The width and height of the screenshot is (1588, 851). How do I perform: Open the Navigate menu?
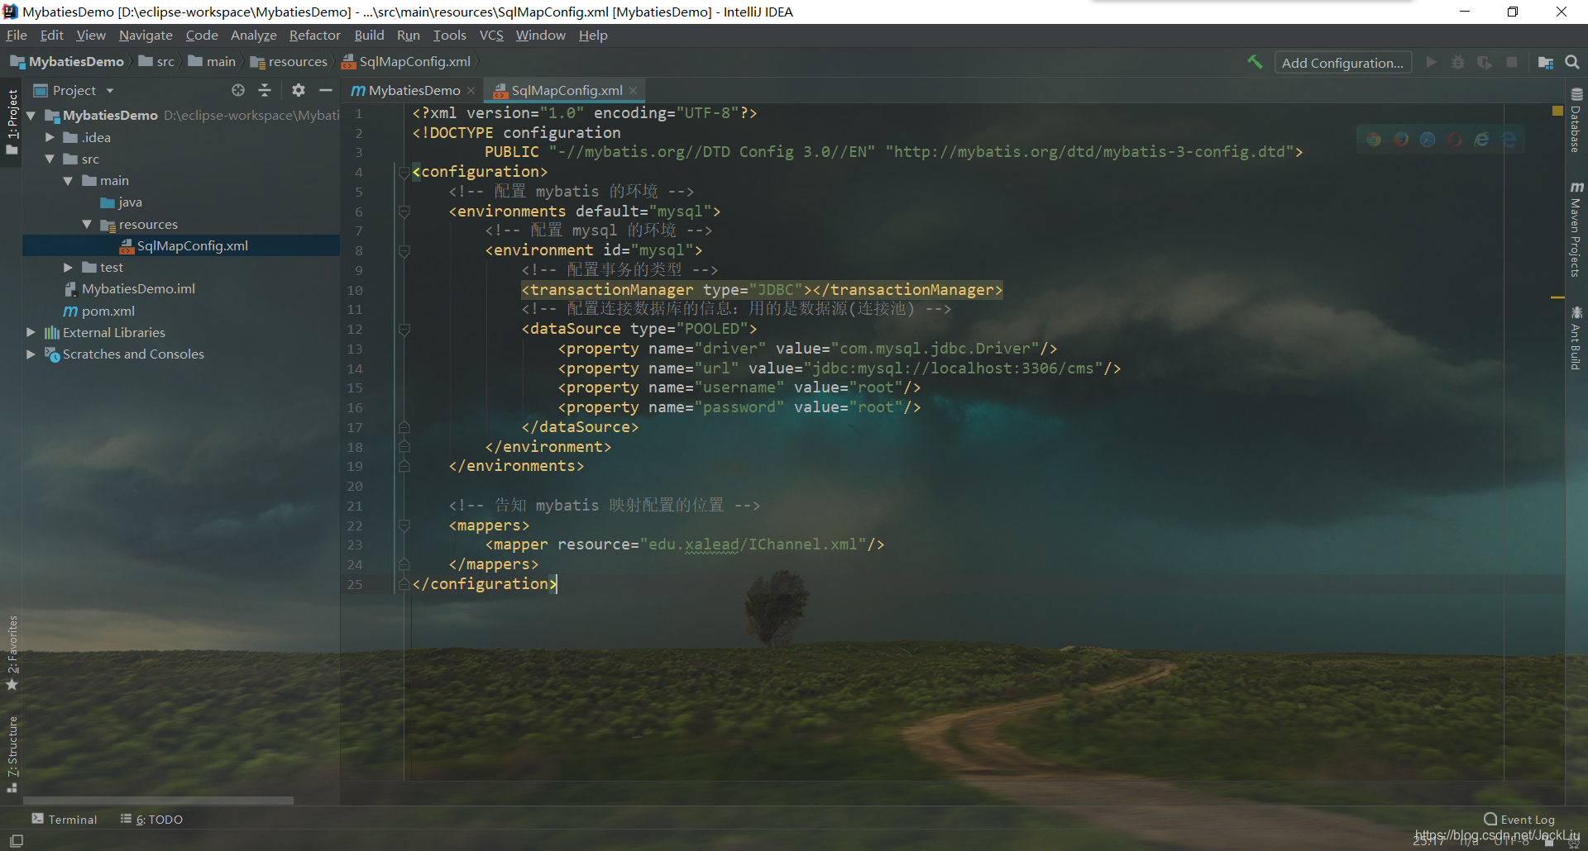[x=146, y=35]
